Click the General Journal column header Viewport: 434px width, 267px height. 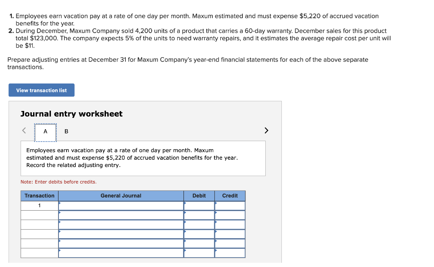[121, 195]
